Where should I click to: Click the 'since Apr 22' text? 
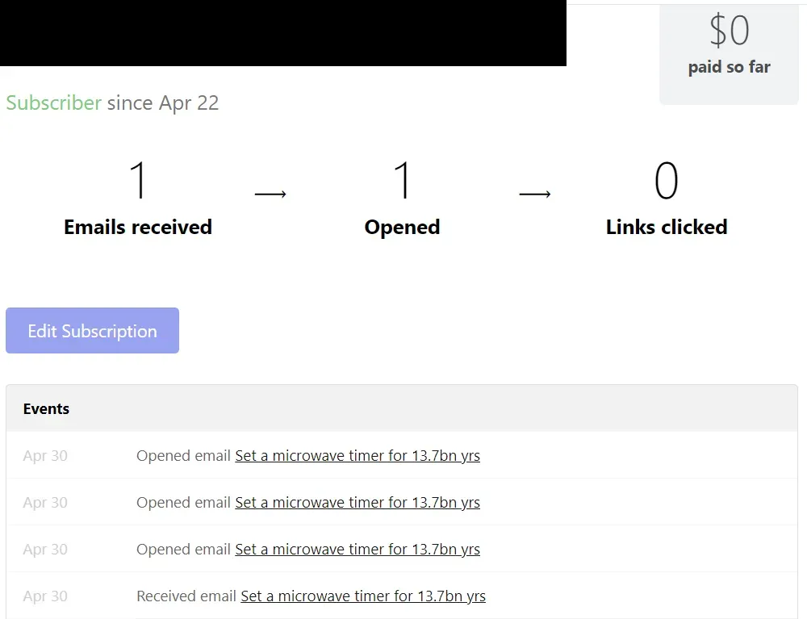pyautogui.click(x=163, y=102)
